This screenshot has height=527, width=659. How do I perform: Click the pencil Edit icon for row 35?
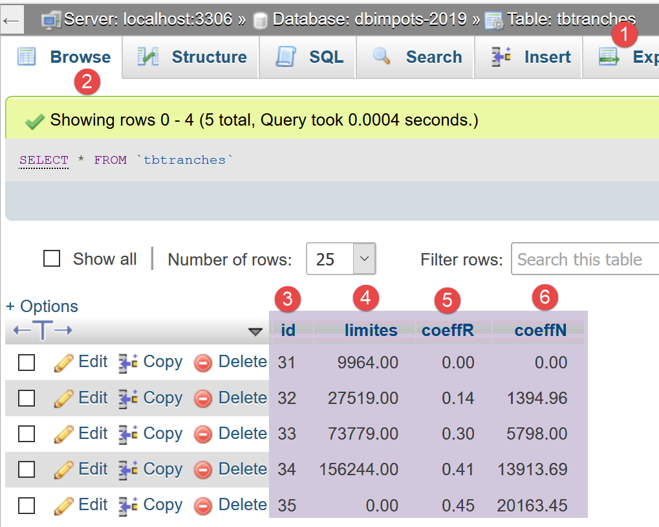point(63,506)
